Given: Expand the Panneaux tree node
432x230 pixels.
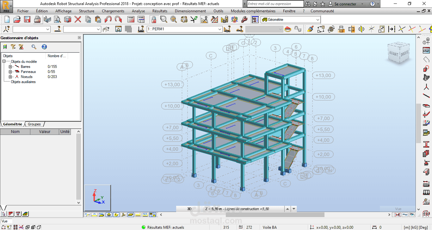Looking at the screenshot, I should 10,72.
